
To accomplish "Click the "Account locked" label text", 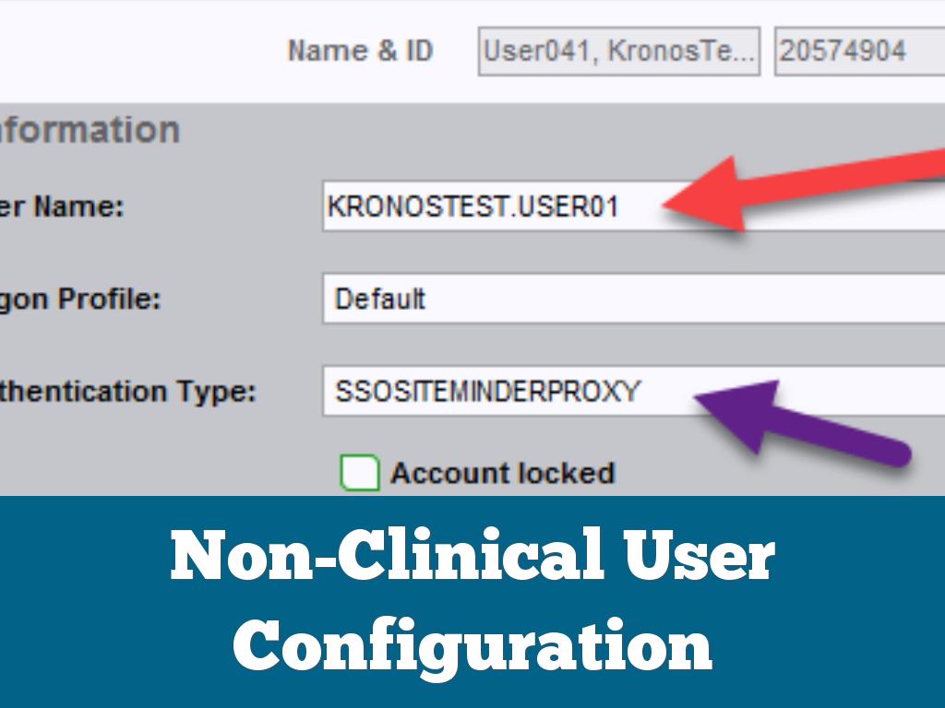I will [502, 474].
